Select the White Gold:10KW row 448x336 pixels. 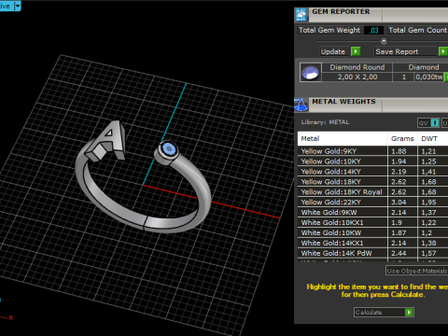point(372,233)
